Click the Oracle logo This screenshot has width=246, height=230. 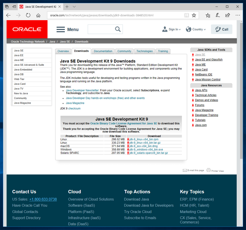(27, 29)
